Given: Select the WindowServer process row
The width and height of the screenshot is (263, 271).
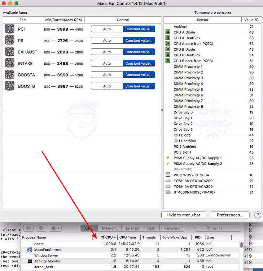Looking at the screenshot, I should tap(130, 255).
